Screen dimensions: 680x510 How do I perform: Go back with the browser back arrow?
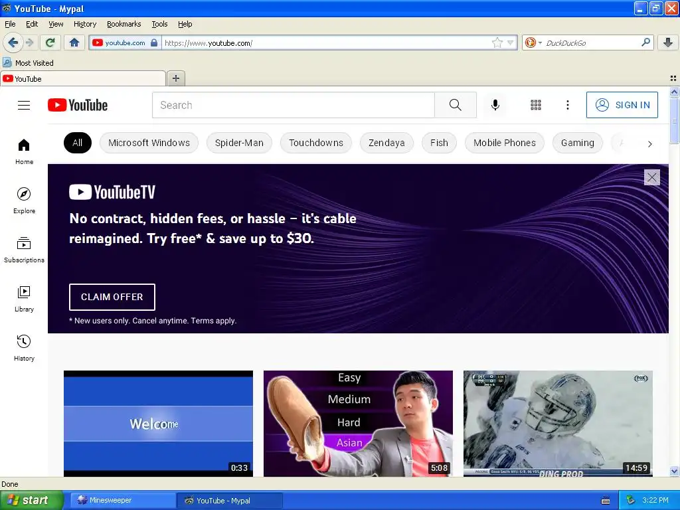coord(13,42)
